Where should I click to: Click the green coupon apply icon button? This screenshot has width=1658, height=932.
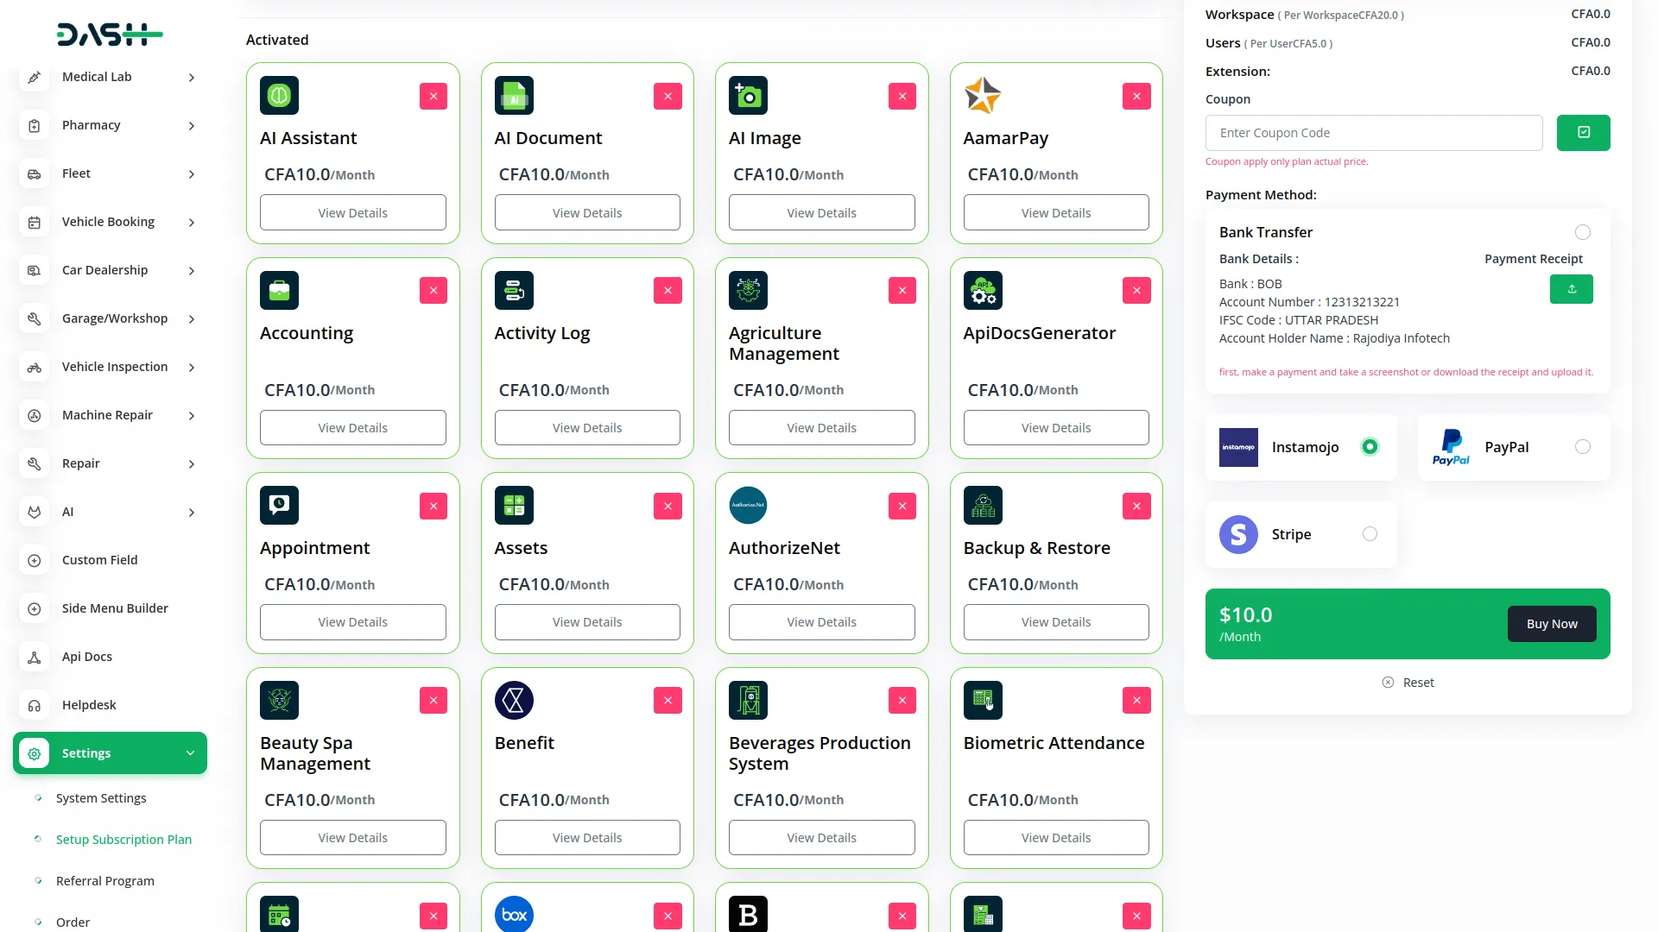click(x=1583, y=133)
